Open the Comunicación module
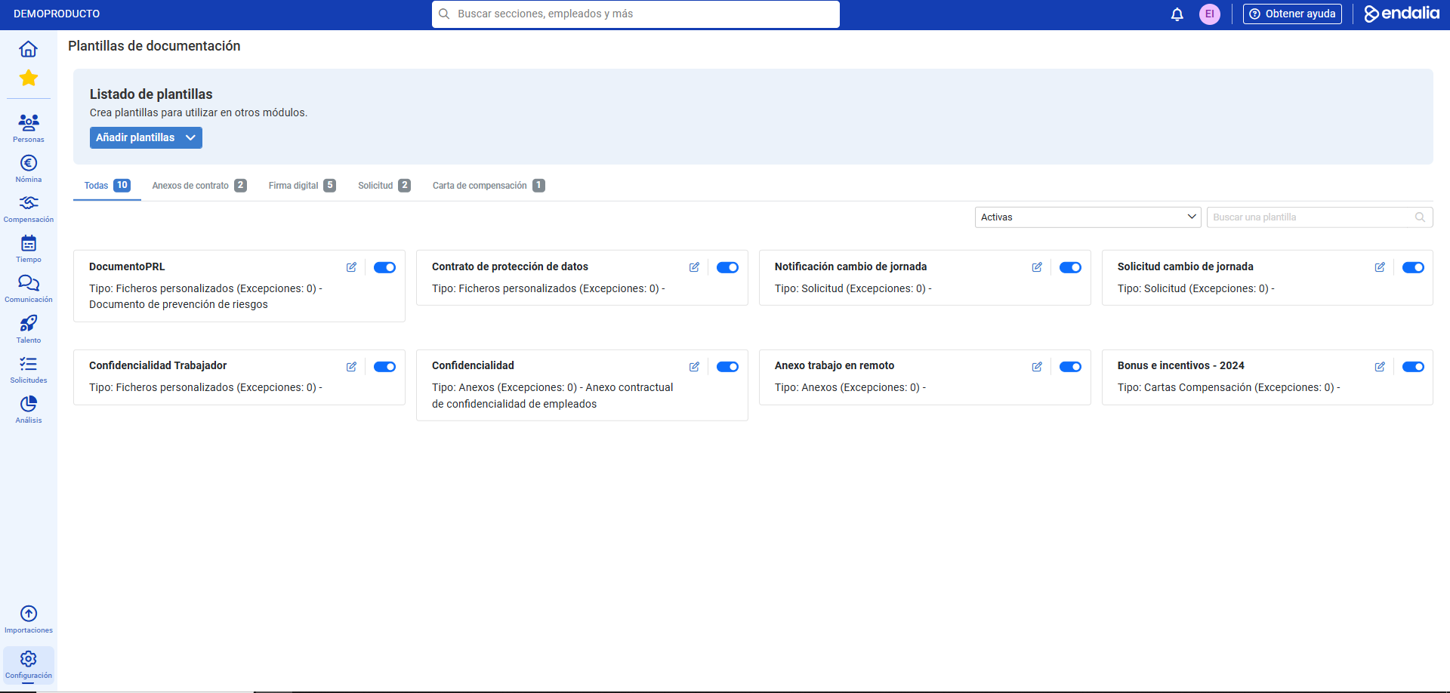This screenshot has height=693, width=1450. pos(28,288)
